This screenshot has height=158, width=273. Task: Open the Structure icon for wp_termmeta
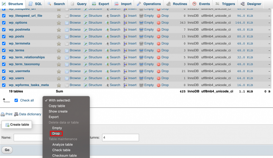(x=86, y=44)
